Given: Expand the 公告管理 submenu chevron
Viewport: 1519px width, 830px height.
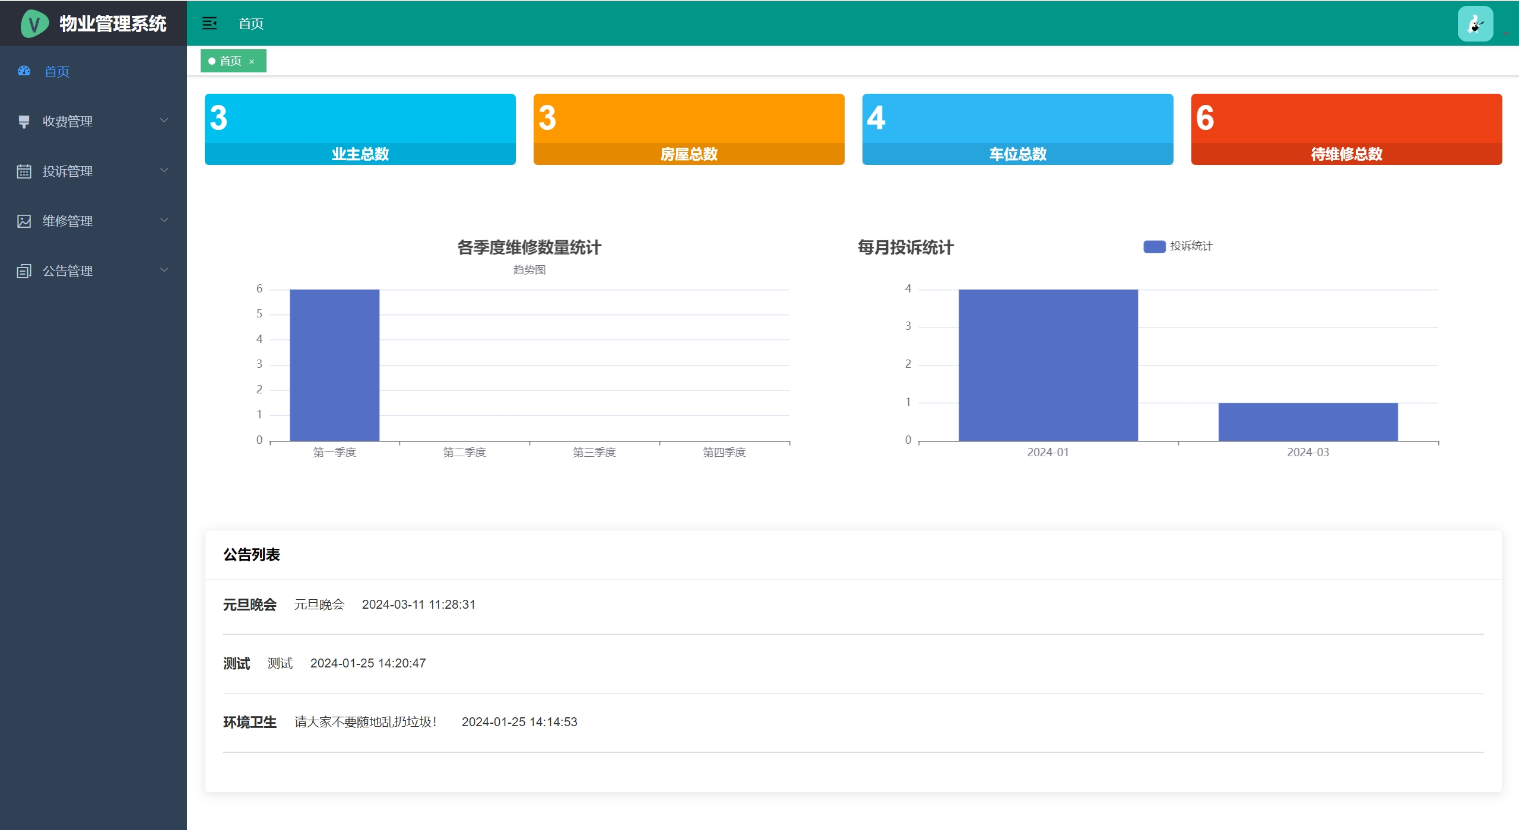Looking at the screenshot, I should (x=164, y=270).
